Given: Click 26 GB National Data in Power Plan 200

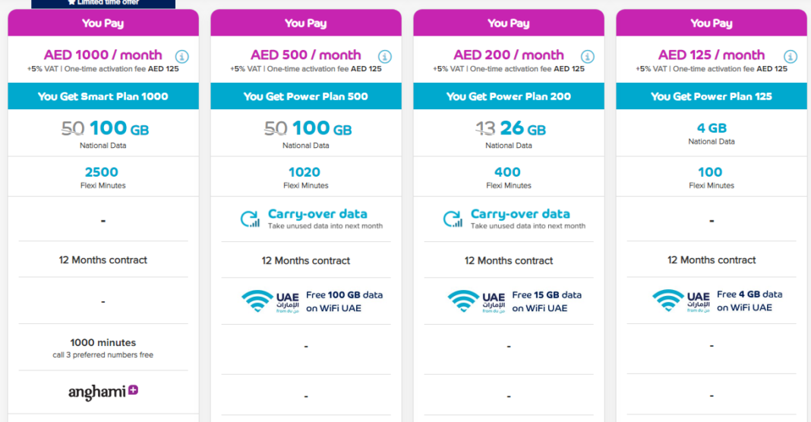Looking at the screenshot, I should point(522,128).
